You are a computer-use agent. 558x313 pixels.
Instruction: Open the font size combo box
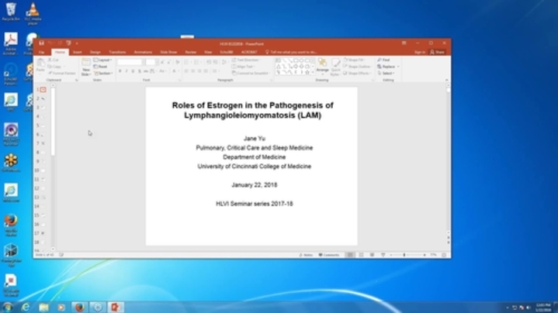click(151, 62)
